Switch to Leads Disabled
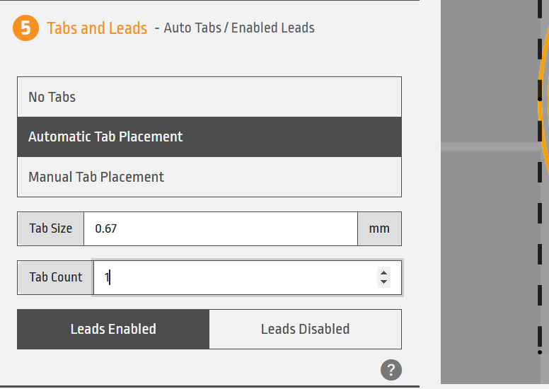549x389 pixels. click(306, 329)
